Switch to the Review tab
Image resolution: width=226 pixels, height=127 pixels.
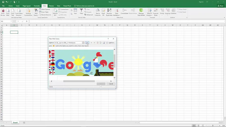click(x=51, y=6)
